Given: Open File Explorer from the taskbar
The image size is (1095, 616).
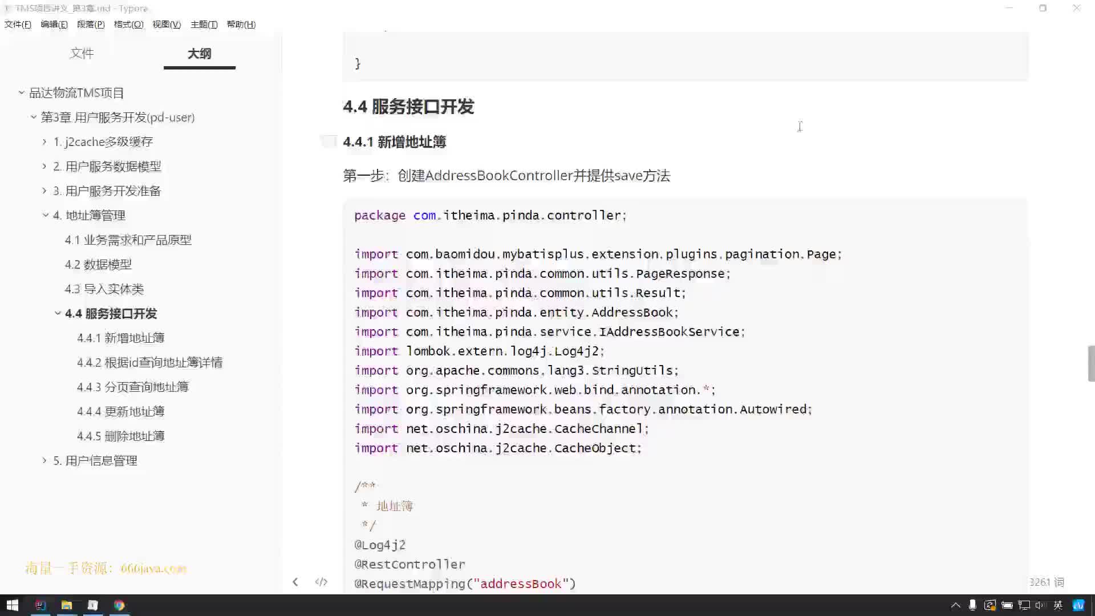Looking at the screenshot, I should point(67,605).
